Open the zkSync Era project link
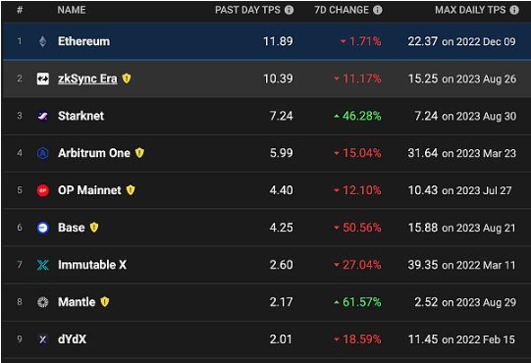Image resolution: width=531 pixels, height=363 pixels. click(87, 78)
